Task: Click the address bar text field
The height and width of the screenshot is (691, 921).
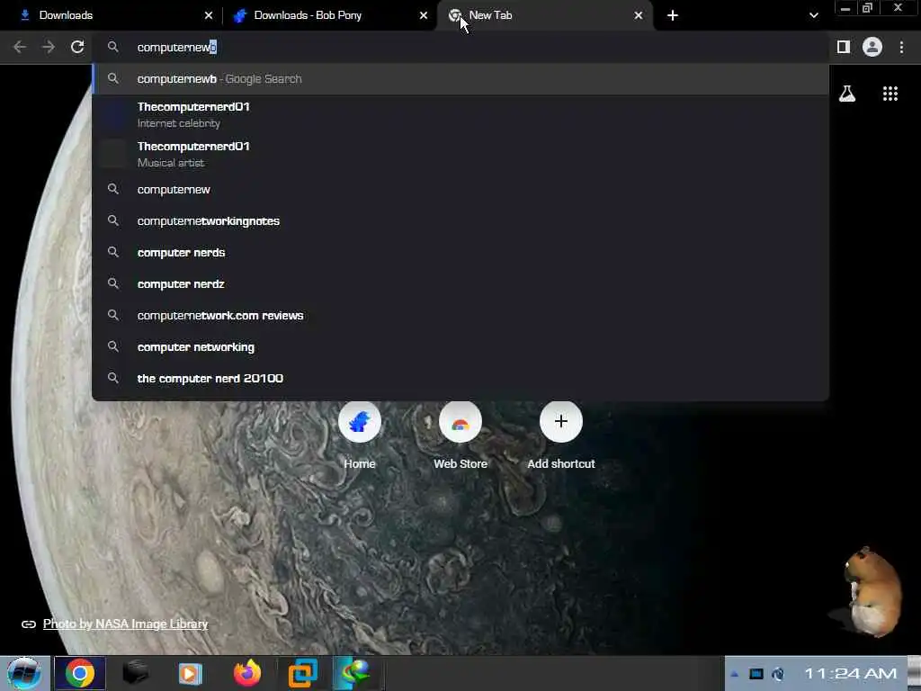Action: [x=461, y=47]
